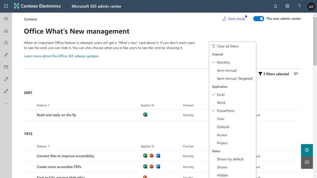Click the Microsoft 365 admin center title
This screenshot has width=317, height=178.
96,6
